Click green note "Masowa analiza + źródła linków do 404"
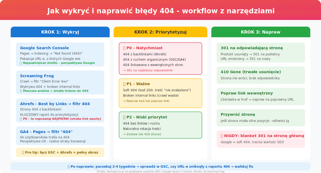 click(x=54, y=91)
